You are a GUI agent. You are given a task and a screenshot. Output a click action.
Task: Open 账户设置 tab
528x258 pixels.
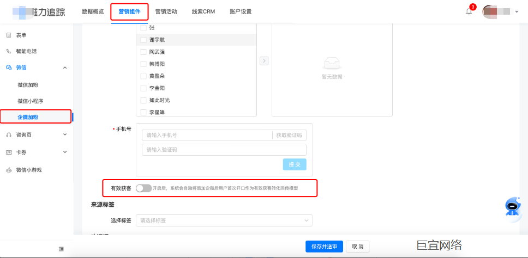tap(241, 11)
